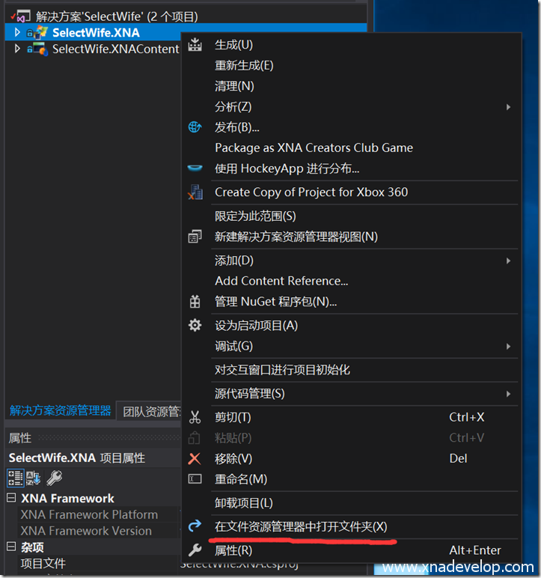541x578 pixels.
Task: Click the gear icon for 设为启动项目
Action: coord(195,325)
